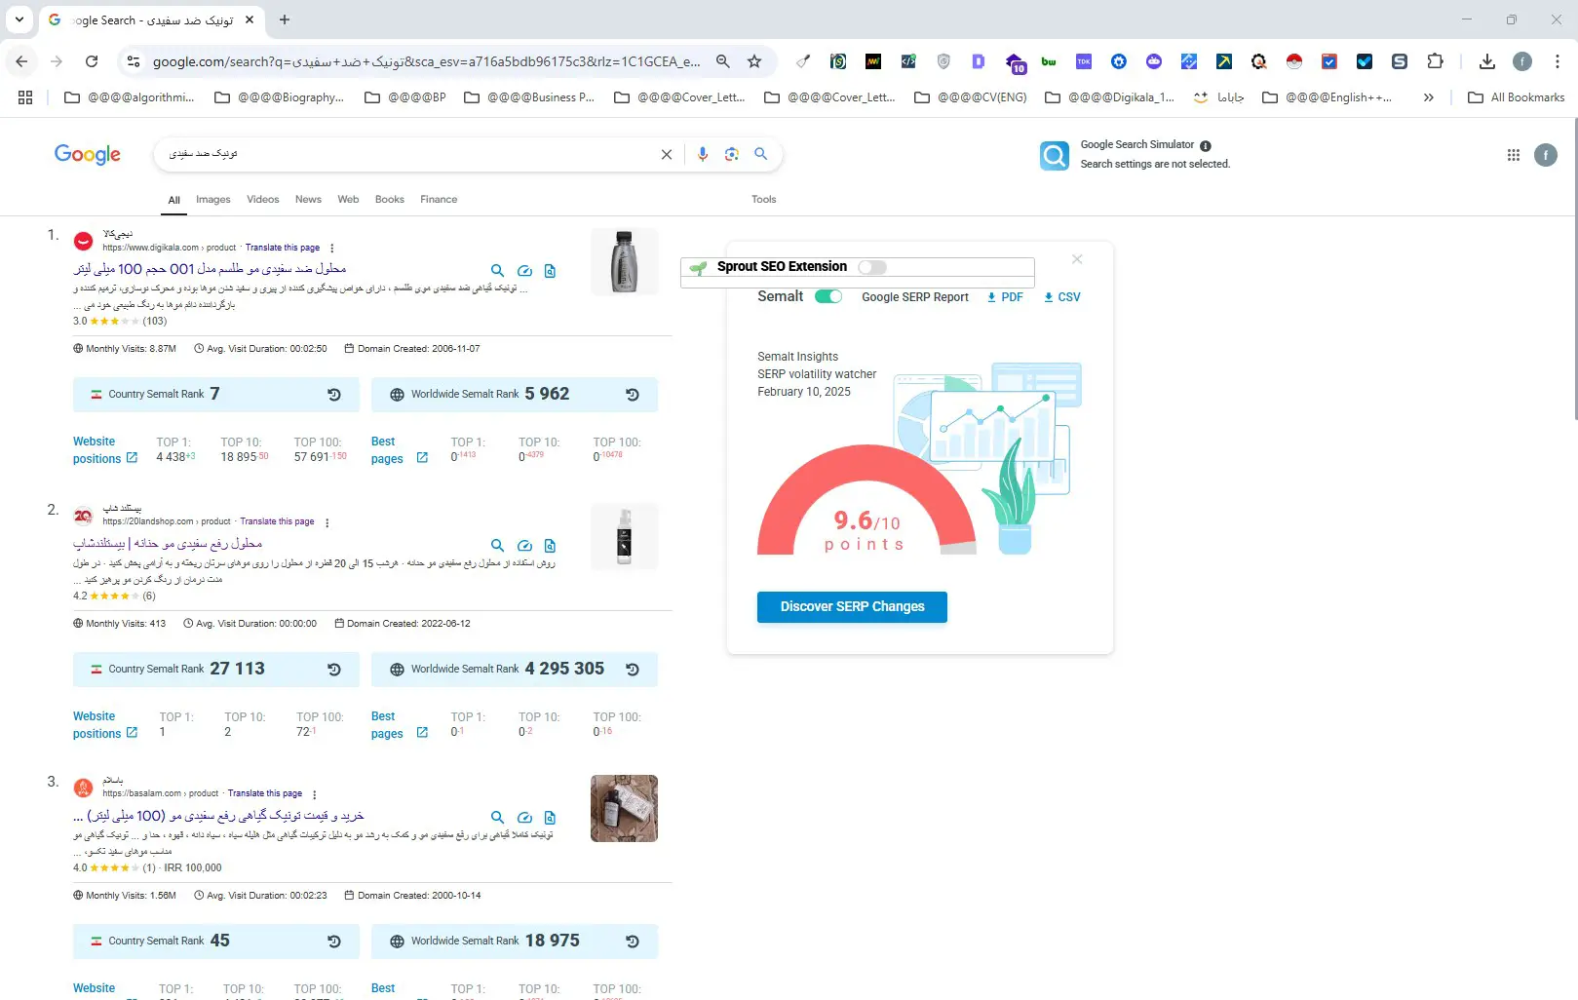This screenshot has height=1000, width=1578.
Task: Open the Google apps grid icon
Action: click(x=1513, y=155)
